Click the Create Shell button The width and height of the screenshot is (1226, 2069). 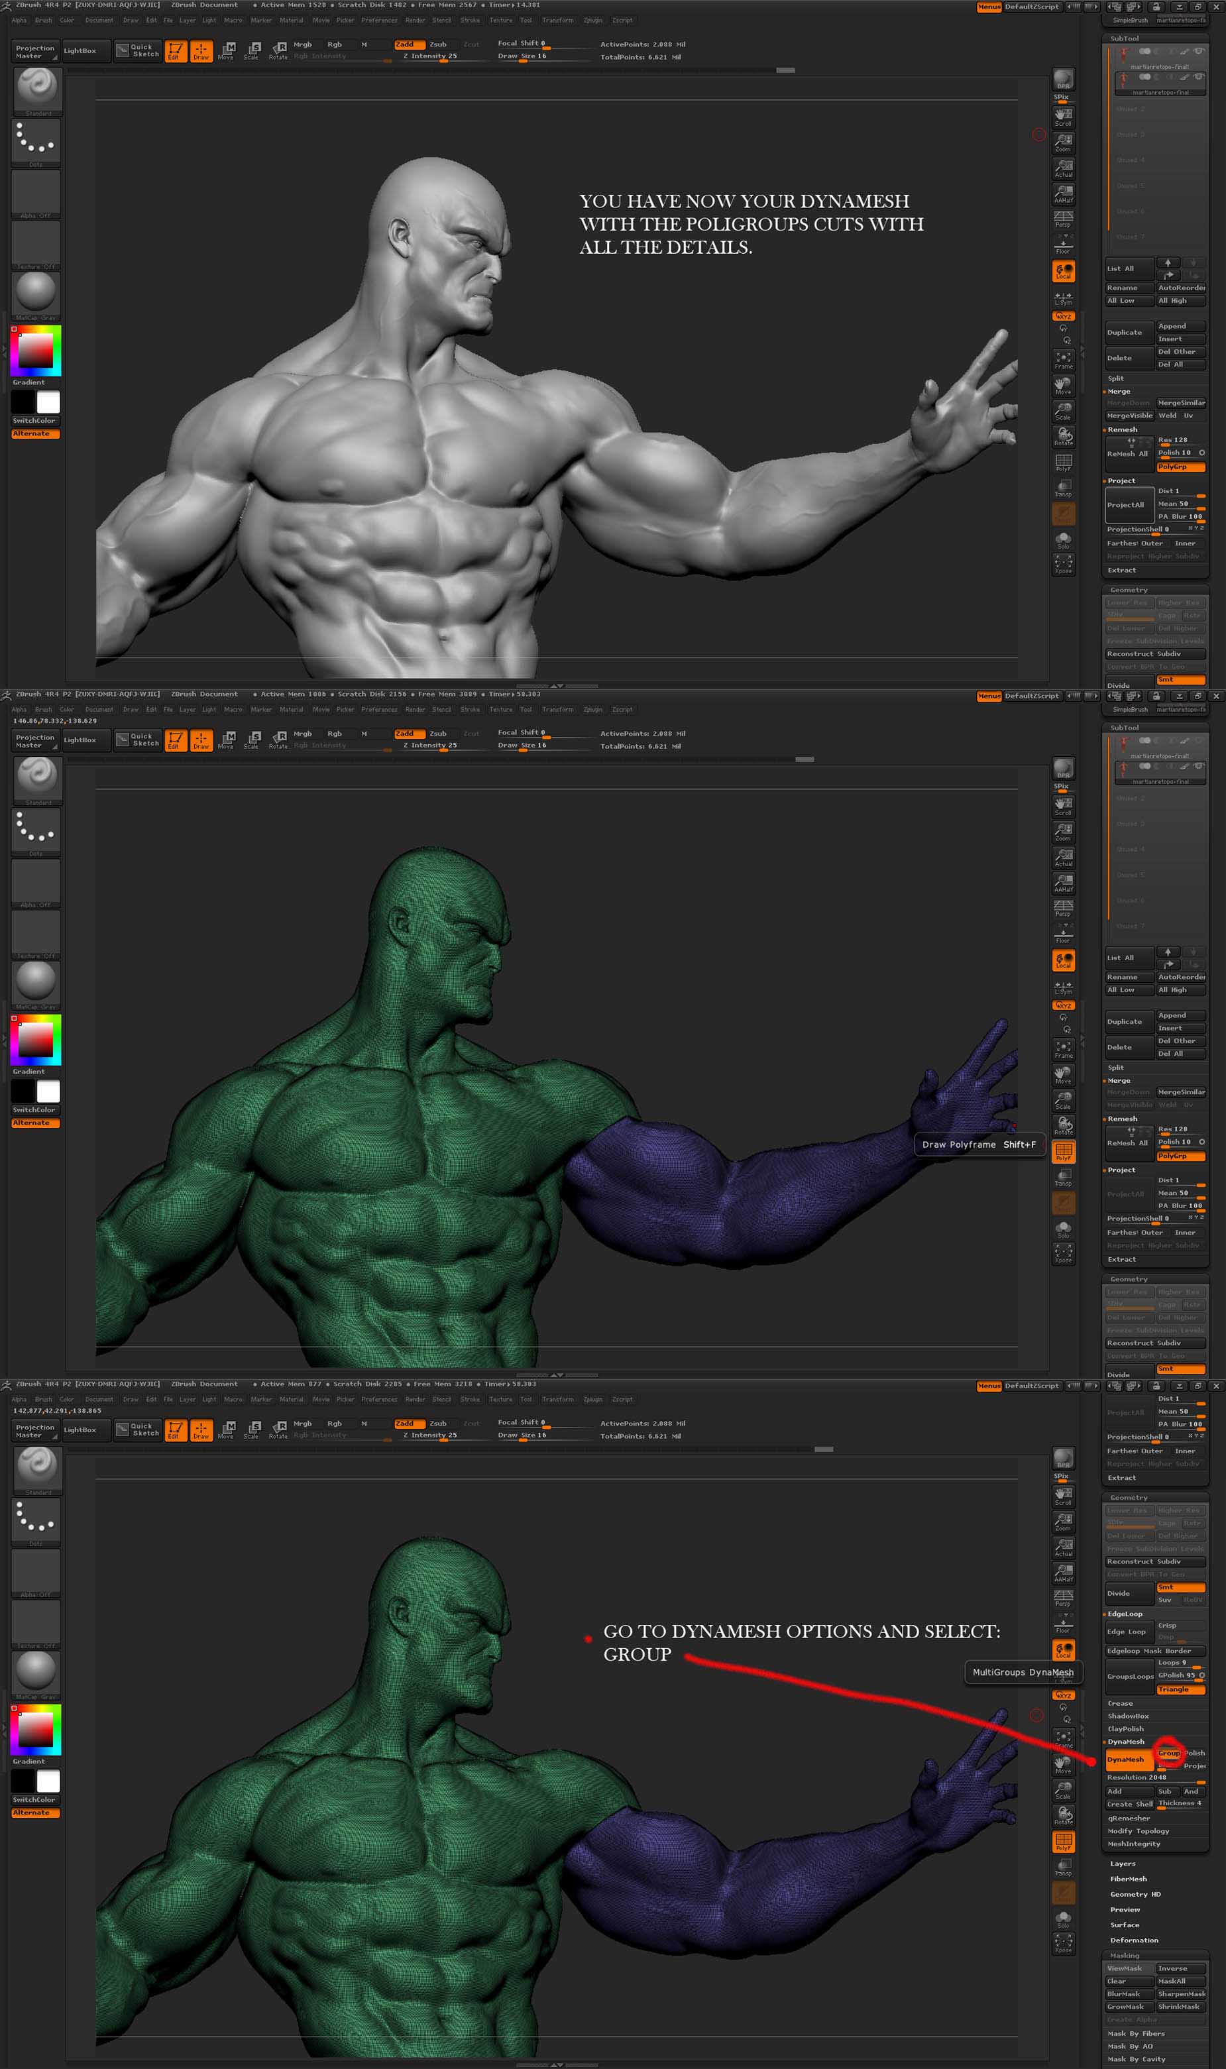pos(1129,1804)
